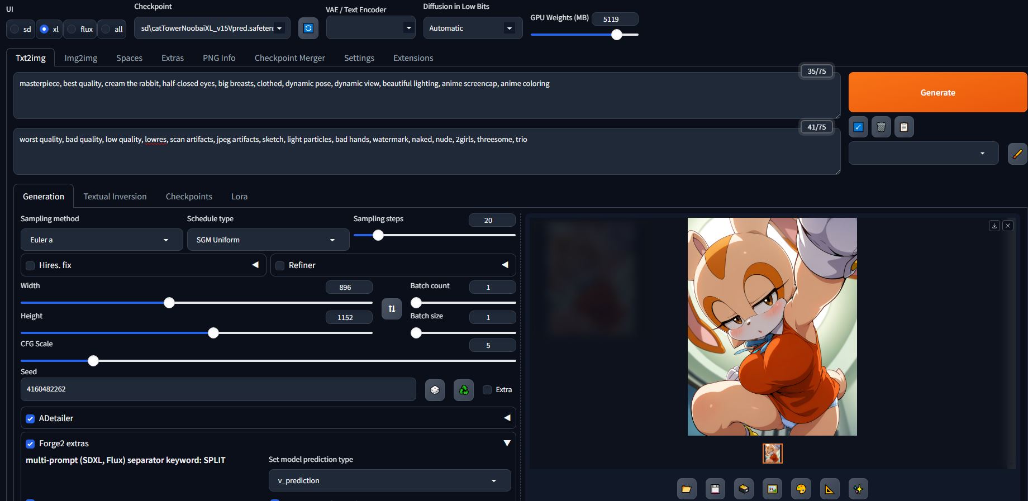Click the blue refresh checkpoint list icon
Image resolution: width=1028 pixels, height=501 pixels.
coord(308,28)
